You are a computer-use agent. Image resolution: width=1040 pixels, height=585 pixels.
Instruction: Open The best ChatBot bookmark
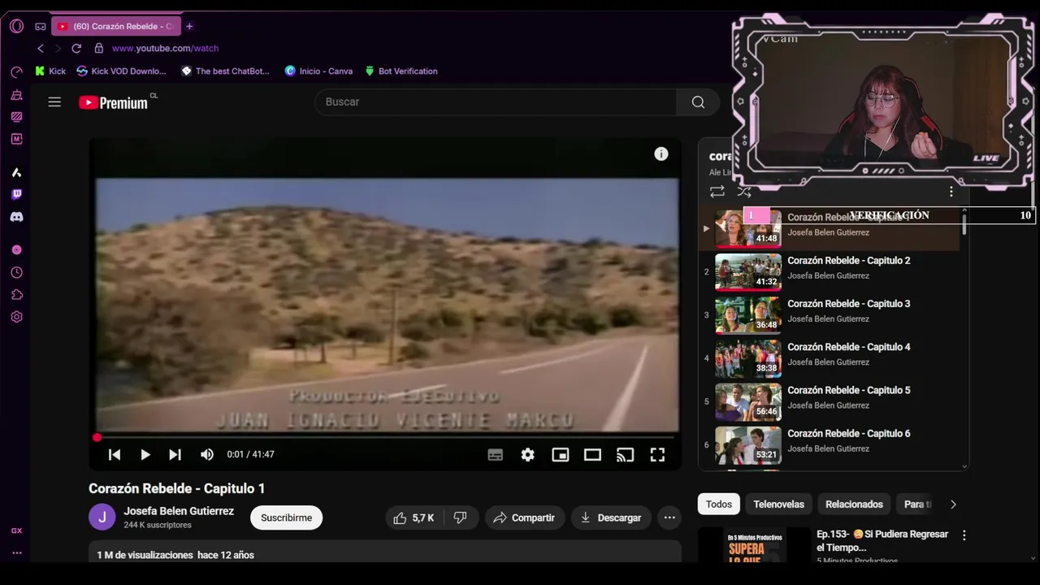(x=225, y=71)
